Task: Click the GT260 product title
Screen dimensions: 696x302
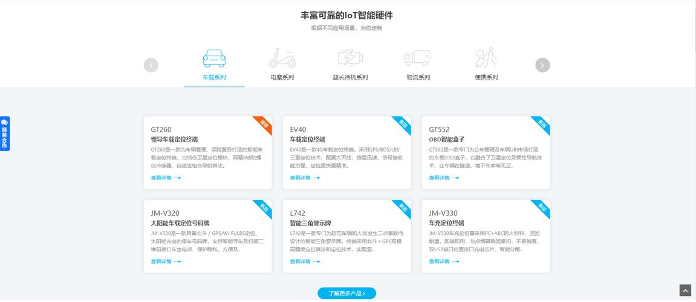Action: [161, 129]
